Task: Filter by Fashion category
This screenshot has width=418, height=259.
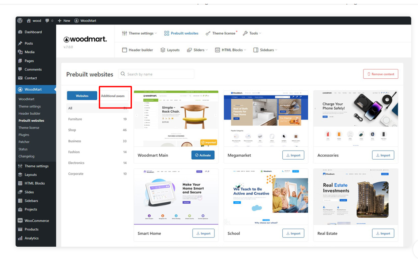Action: 97,152
